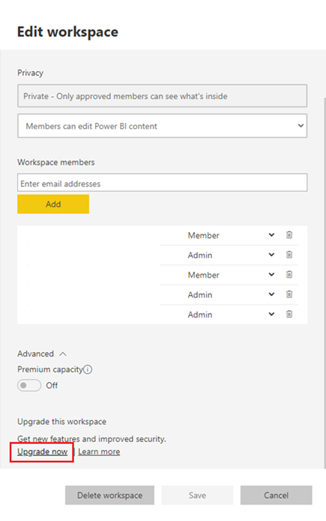Click the Enter email addresses field
This screenshot has height=521, width=326.
[x=162, y=182]
